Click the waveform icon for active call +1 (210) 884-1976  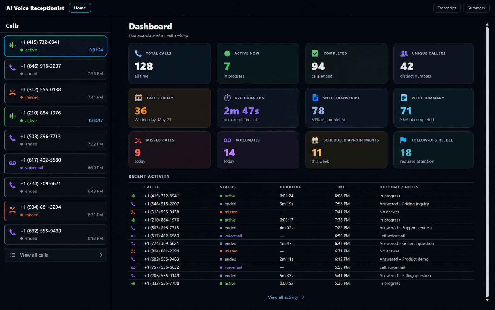click(x=12, y=116)
